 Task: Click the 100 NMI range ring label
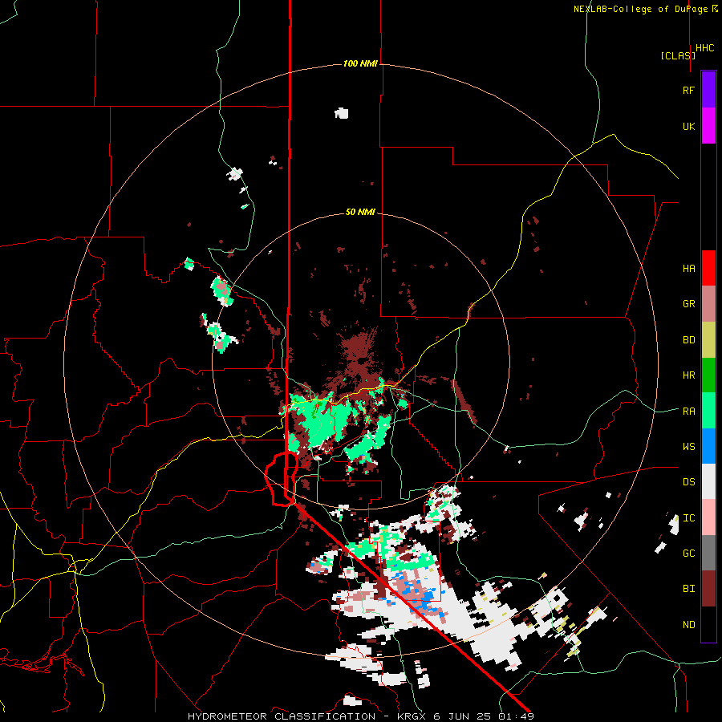pos(360,63)
